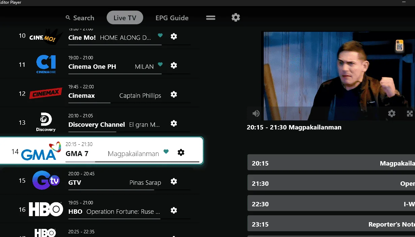This screenshot has width=415, height=237.
Task: Open the EPG Guide tab
Action: pyautogui.click(x=172, y=18)
